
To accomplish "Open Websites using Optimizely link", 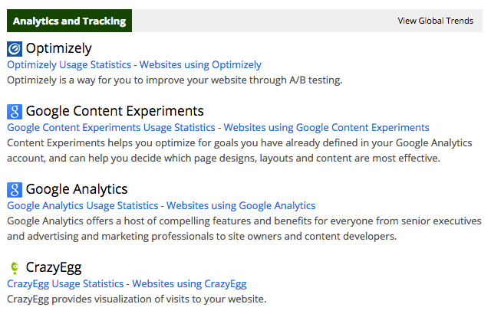I will pos(200,65).
